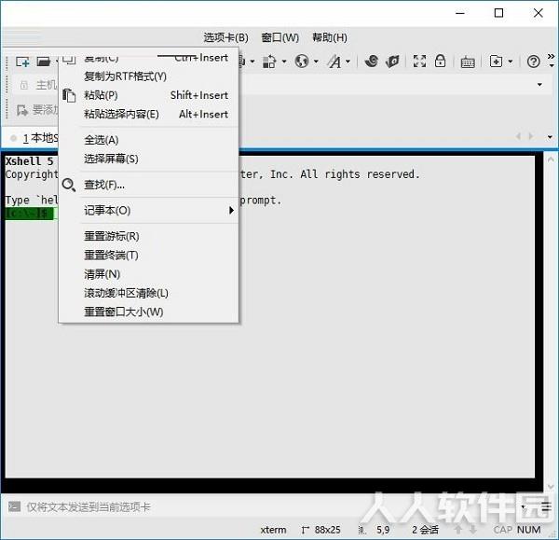Click the New Session toolbar icon
This screenshot has width=559, height=540.
point(22,62)
